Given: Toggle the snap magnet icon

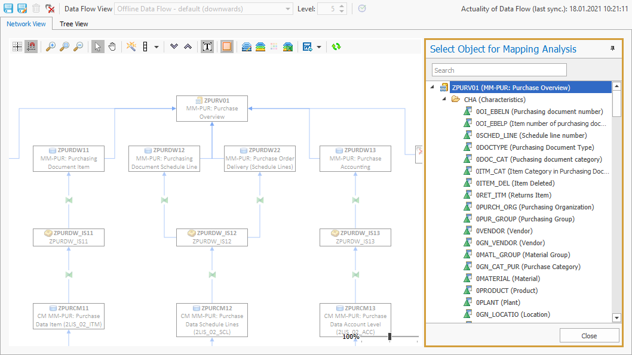Looking at the screenshot, I should tap(30, 47).
